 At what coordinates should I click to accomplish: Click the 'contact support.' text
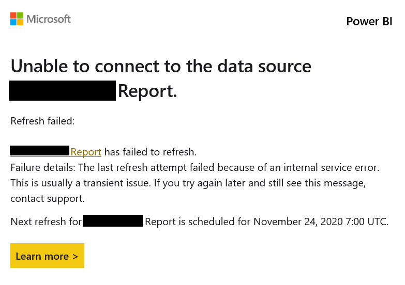tap(48, 199)
